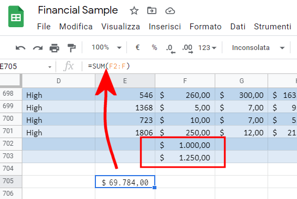Click the fx function icon
The width and height of the screenshot is (297, 199).
69,66
